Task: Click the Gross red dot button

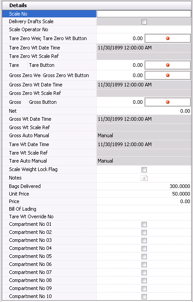Action: pyautogui.click(x=167, y=102)
